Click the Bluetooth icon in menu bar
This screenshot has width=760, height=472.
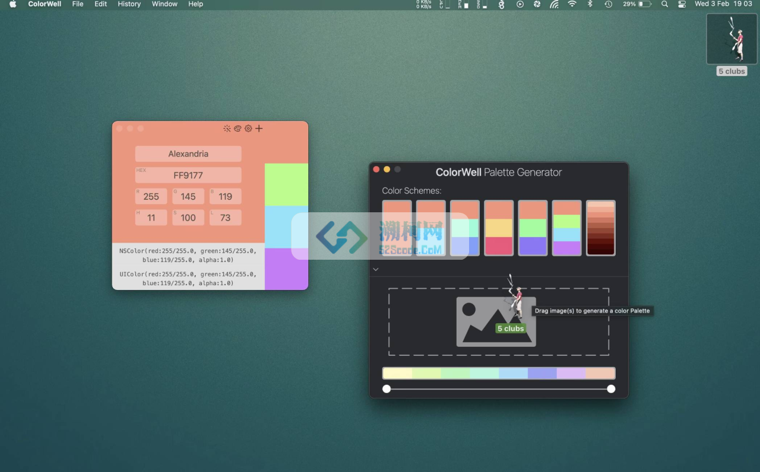[590, 4]
